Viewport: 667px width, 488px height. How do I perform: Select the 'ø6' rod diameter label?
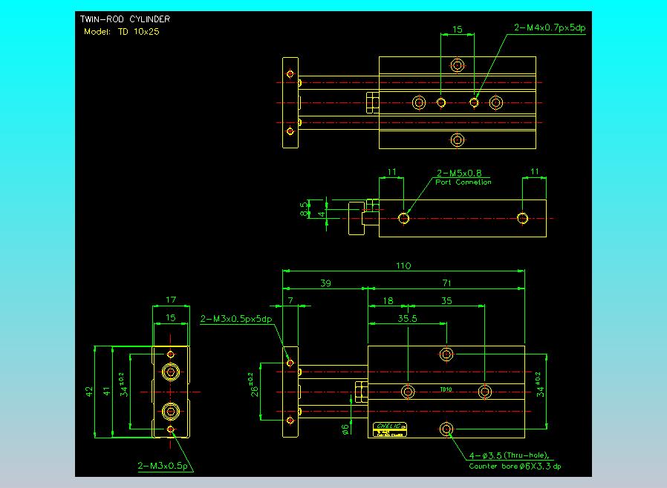[x=345, y=429]
